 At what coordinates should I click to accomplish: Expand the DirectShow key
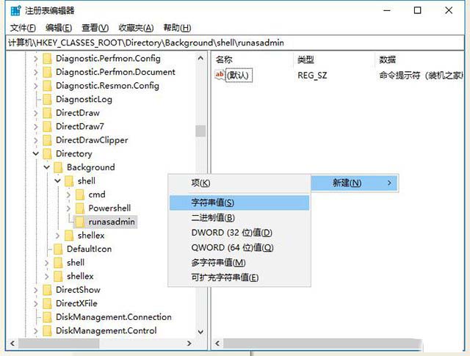point(36,290)
